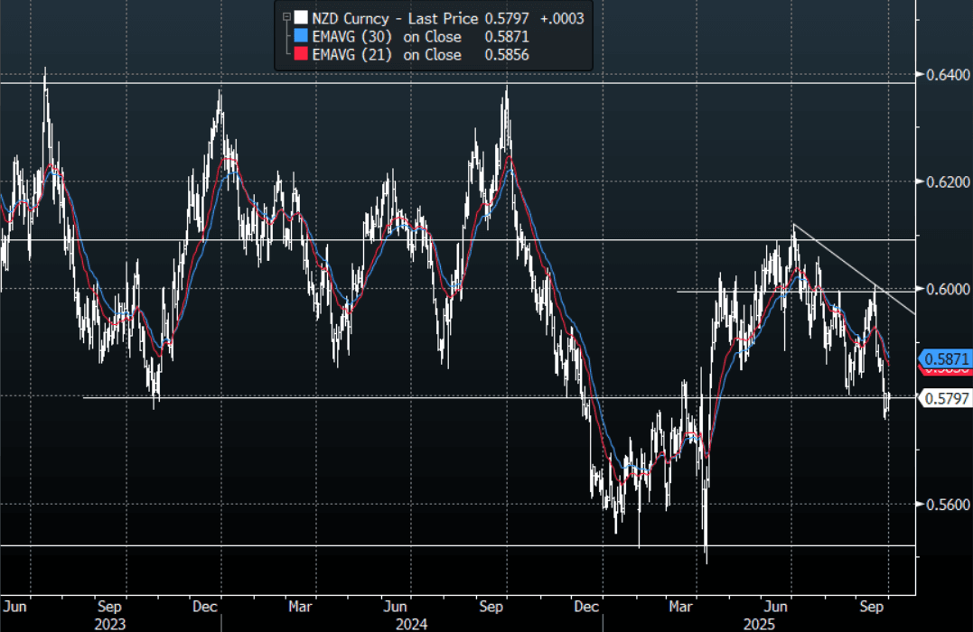Image resolution: width=973 pixels, height=632 pixels.
Task: Click the red EMAVG (21) color swatch
Action: 301,55
